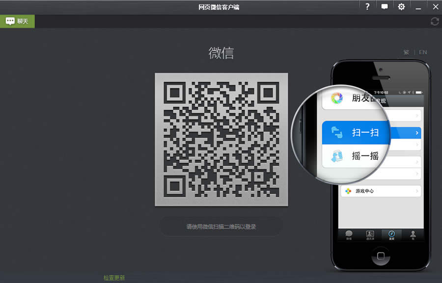Open the help question mark icon
This screenshot has height=283, width=442.
367,7
